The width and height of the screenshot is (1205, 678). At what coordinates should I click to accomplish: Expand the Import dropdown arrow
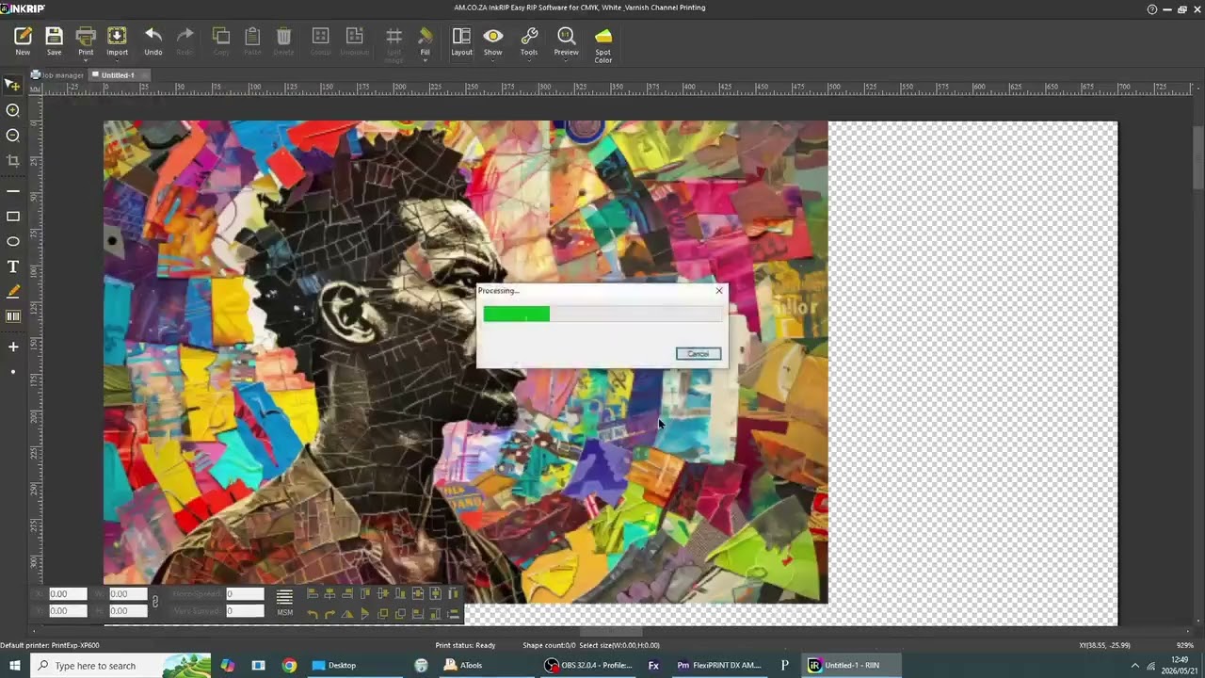pyautogui.click(x=117, y=61)
